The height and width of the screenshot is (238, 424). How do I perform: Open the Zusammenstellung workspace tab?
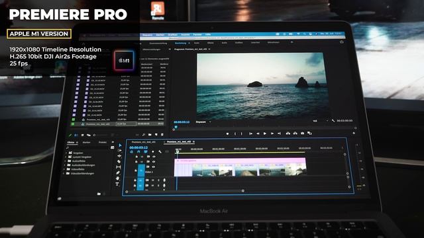coord(158,43)
